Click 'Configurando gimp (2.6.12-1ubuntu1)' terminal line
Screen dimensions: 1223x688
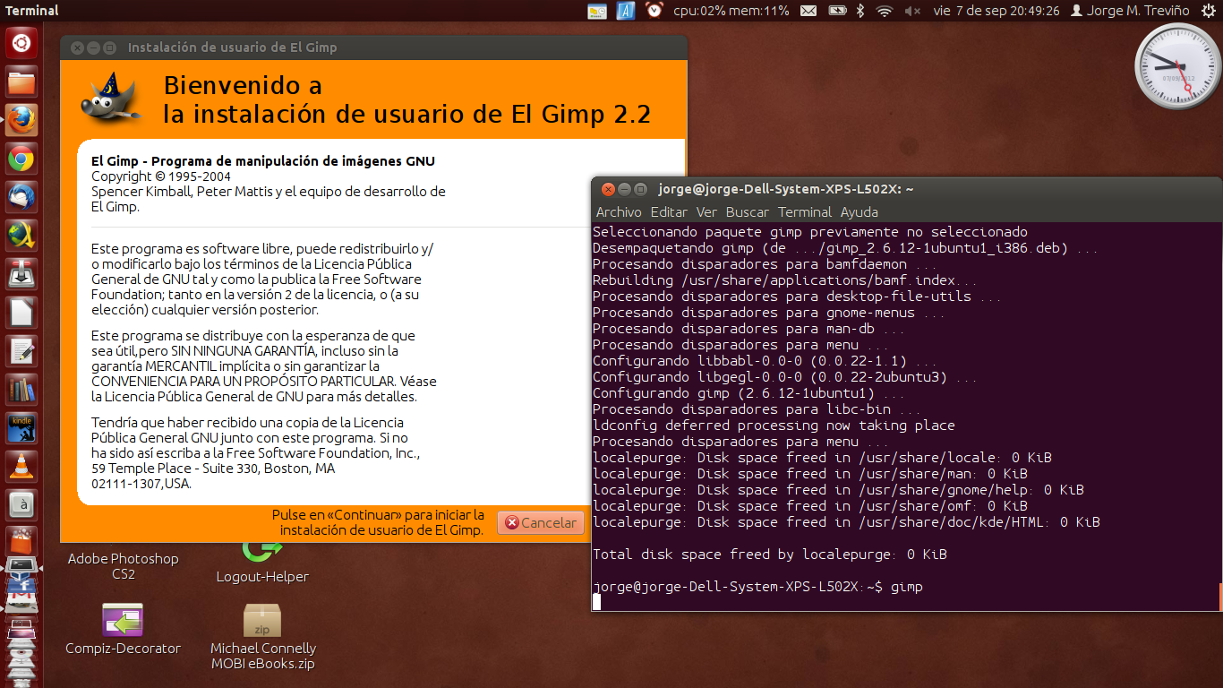tap(749, 393)
